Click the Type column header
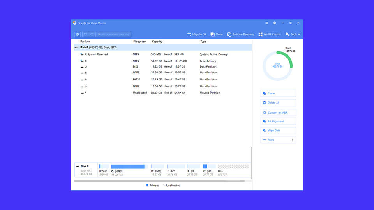Image resolution: width=374 pixels, height=210 pixels. pyautogui.click(x=203, y=42)
